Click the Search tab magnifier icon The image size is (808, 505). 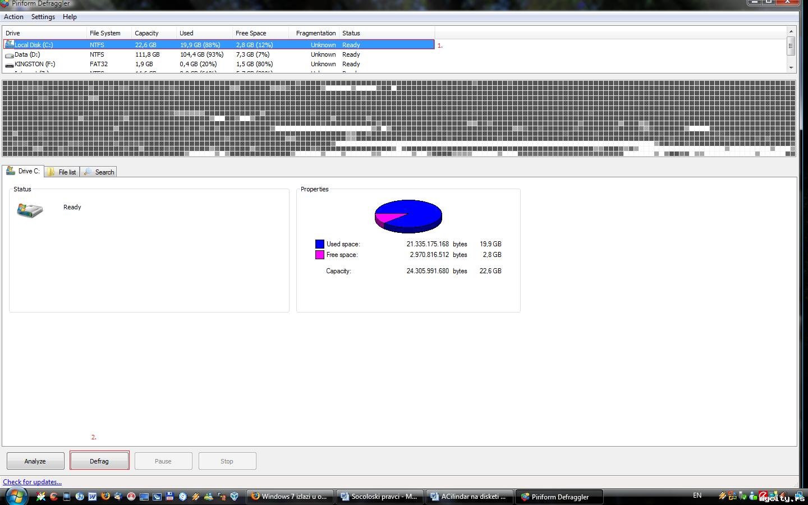(x=88, y=172)
